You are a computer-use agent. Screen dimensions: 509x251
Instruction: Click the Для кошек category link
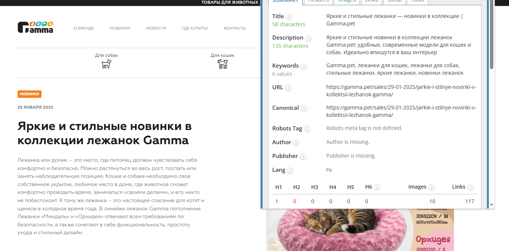coord(223,55)
